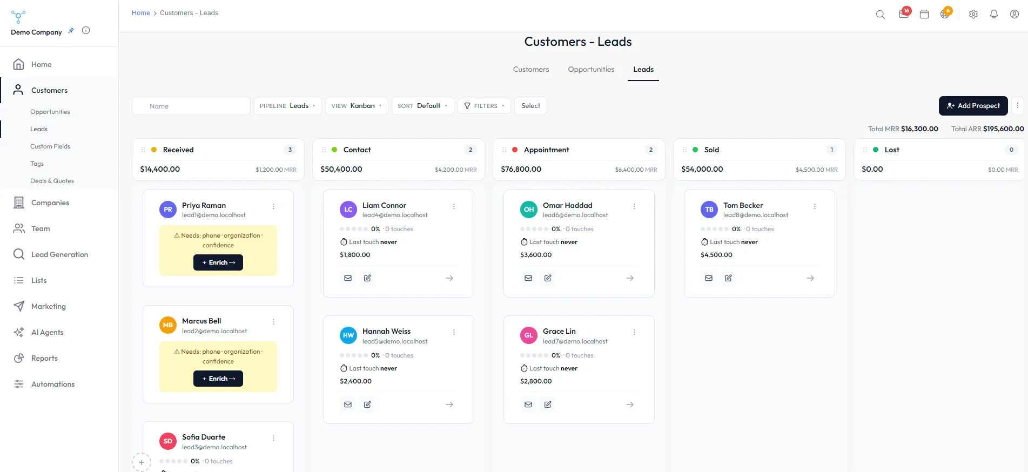Switch to the Customers tab
Image resolution: width=1028 pixels, height=472 pixels.
click(x=531, y=70)
